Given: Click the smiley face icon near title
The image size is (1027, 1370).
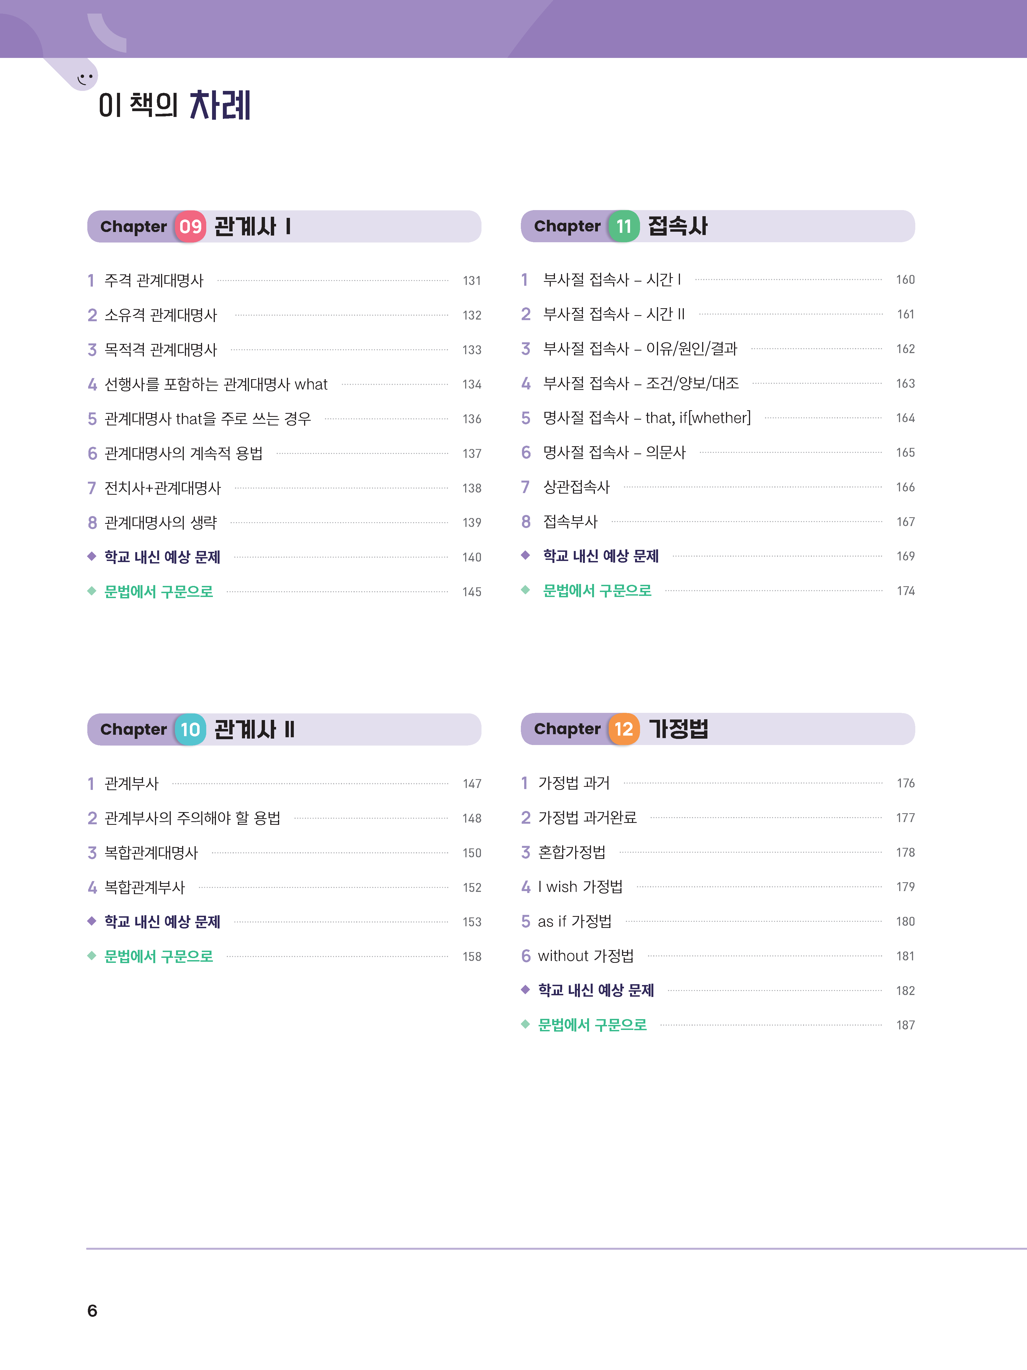Looking at the screenshot, I should (x=85, y=79).
